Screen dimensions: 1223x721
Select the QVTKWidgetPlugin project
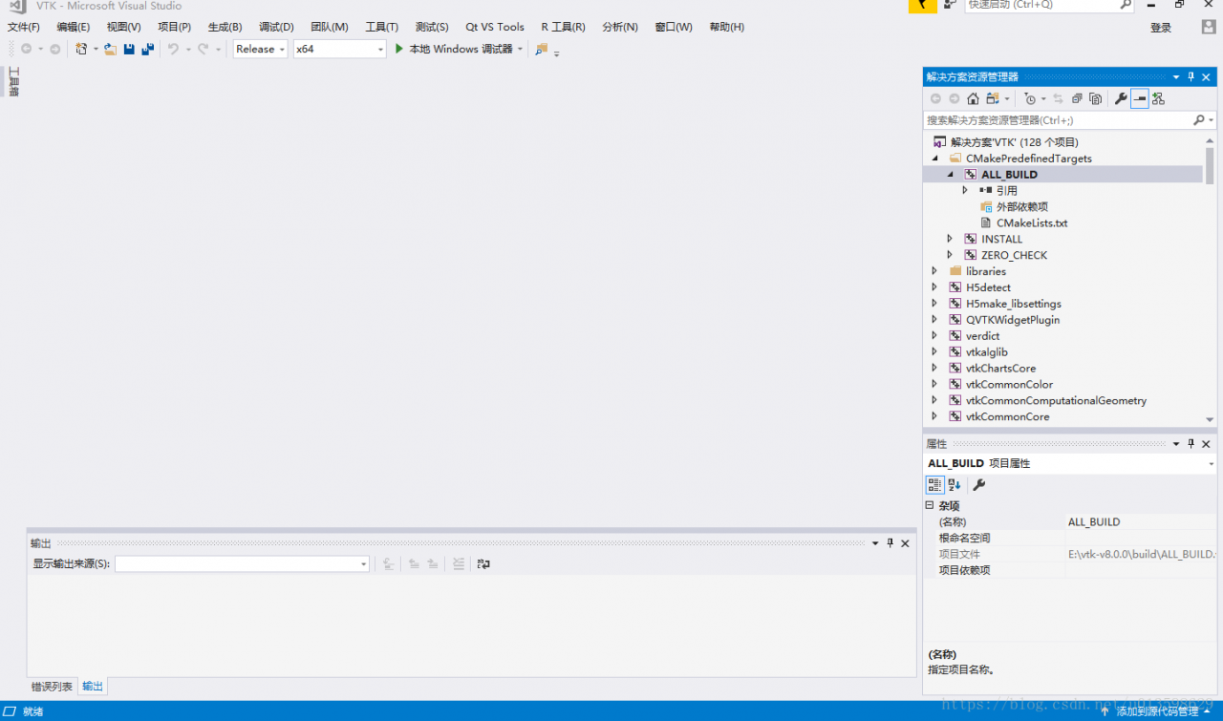[x=1013, y=320]
